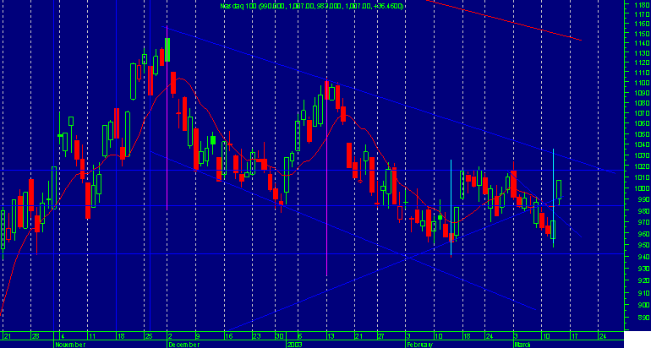Click the 990 price axis label
651x348 pixels.
[x=643, y=199]
